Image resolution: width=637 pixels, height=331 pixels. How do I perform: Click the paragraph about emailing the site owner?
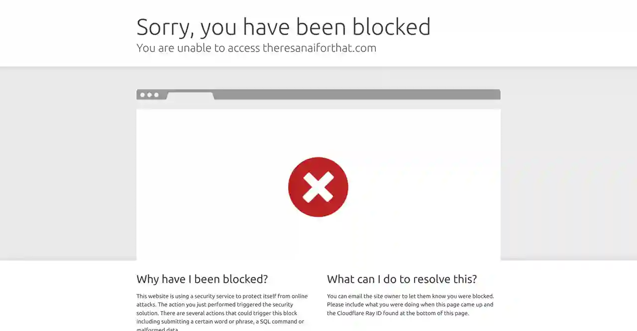pos(411,305)
